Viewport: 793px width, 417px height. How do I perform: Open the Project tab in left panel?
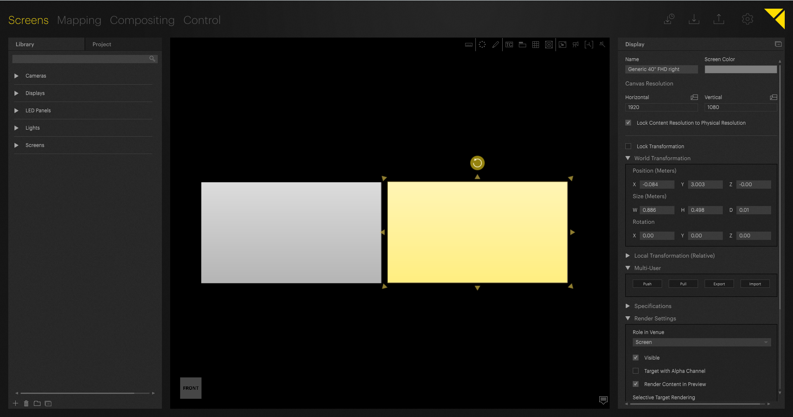[102, 44]
